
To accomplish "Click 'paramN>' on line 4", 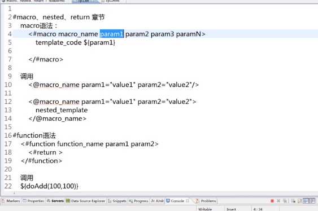I will pos(191,34).
